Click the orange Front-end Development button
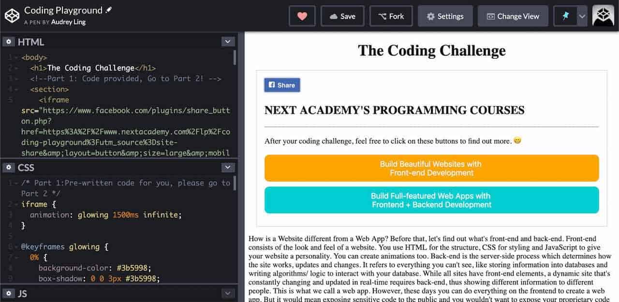Screen dimensions: 619x302 tap(431, 168)
